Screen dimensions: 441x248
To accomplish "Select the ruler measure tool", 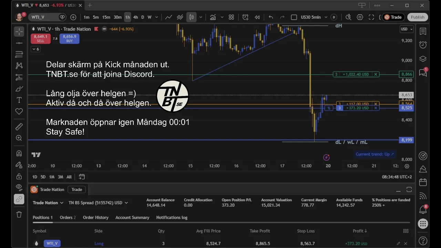I will [19, 127].
